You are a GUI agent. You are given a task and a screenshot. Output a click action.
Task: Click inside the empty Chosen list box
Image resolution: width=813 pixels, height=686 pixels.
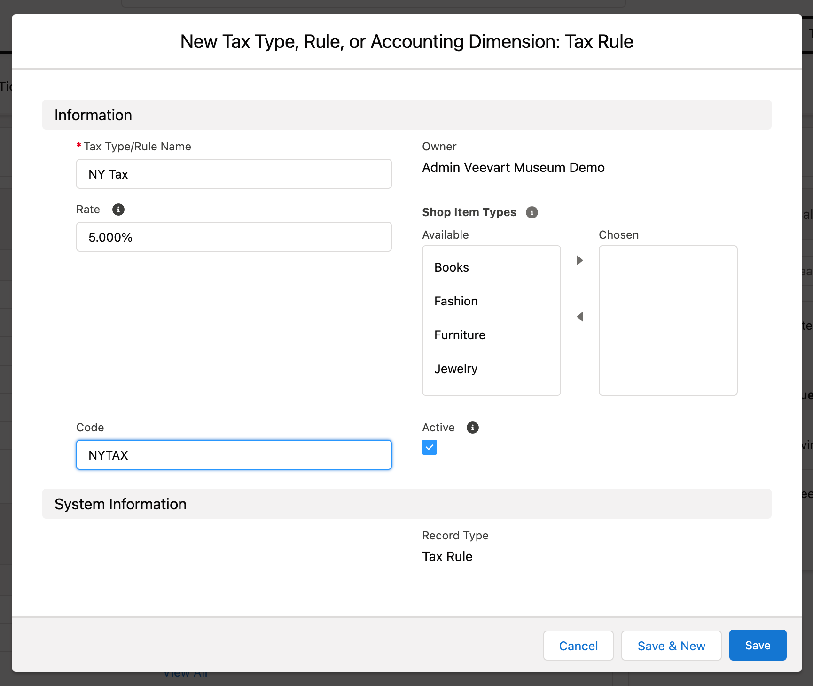(x=667, y=321)
